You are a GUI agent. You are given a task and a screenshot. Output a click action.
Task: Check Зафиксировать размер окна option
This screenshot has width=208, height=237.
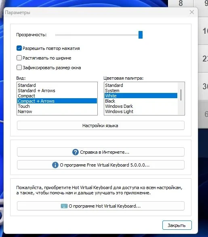point(19,68)
